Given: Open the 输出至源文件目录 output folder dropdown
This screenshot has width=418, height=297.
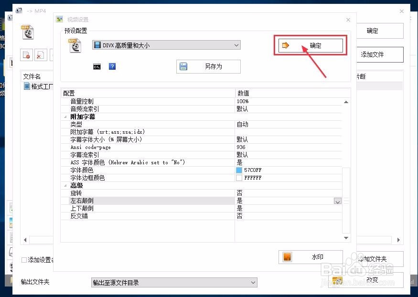Looking at the screenshot, I should [253, 282].
